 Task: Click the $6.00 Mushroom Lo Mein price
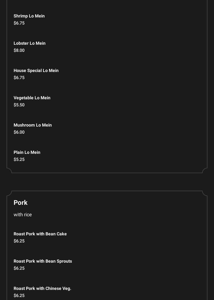pos(19,132)
